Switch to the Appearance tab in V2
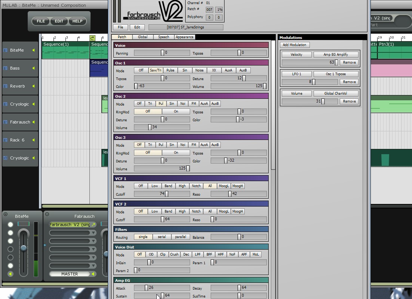 pos(184,37)
